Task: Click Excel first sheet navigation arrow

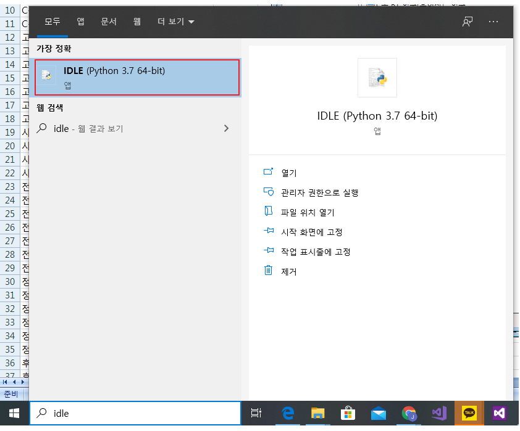Action: tap(5, 382)
